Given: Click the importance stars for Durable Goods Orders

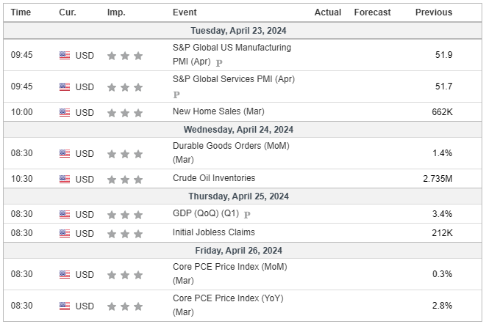Looking at the screenshot, I should coord(125,154).
